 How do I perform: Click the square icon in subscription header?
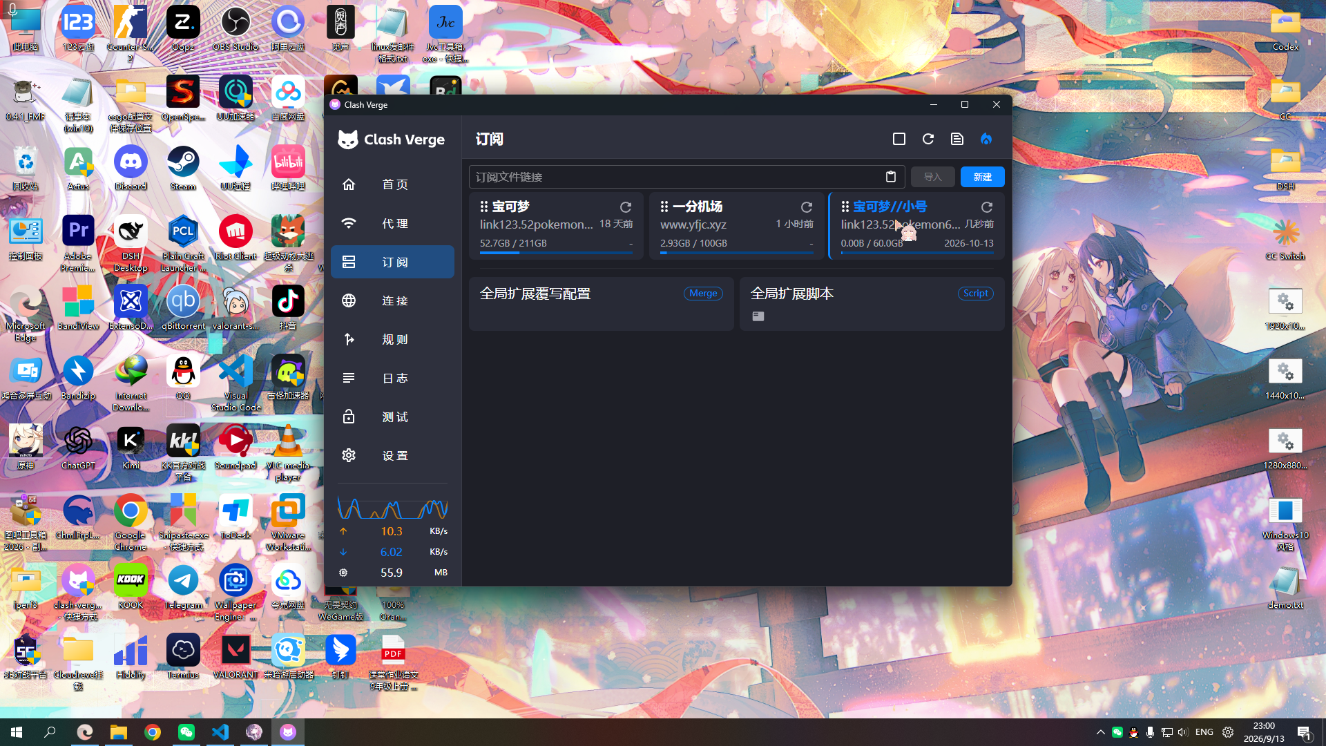tap(899, 140)
